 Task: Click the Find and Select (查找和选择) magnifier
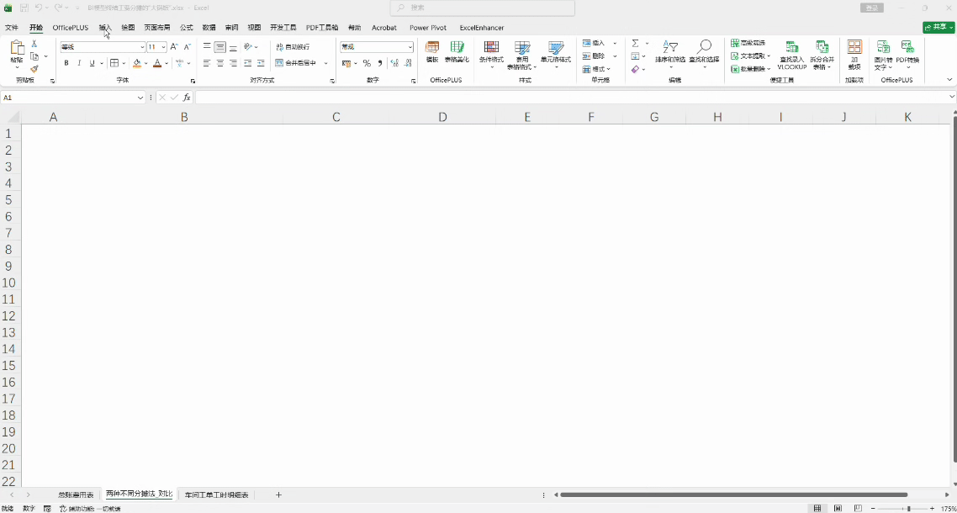704,52
